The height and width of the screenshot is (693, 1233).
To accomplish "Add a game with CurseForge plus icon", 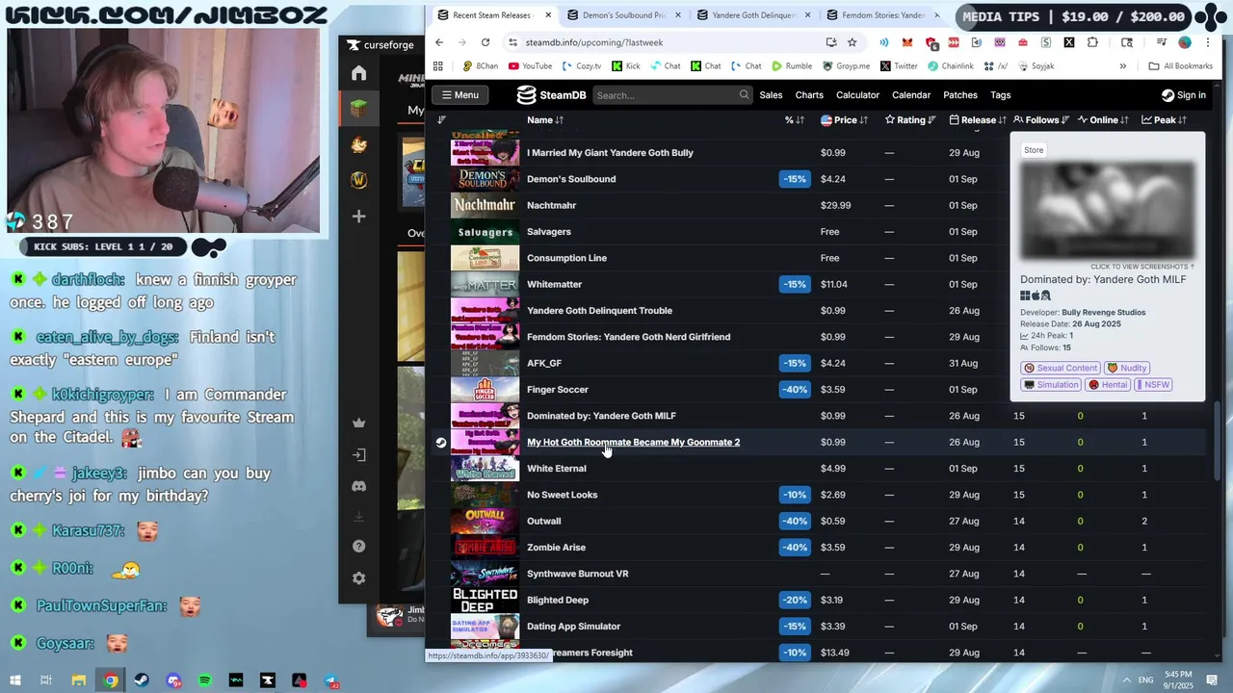I will point(359,217).
